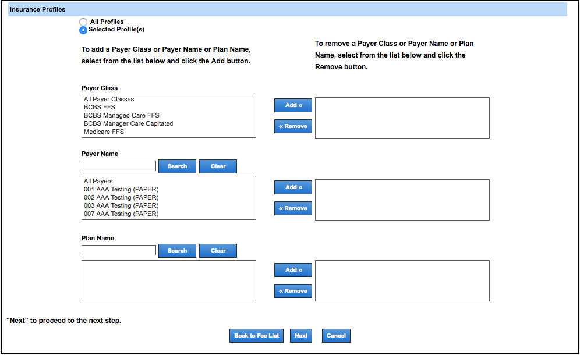580x355 pixels.
Task: Click into the Plan Name search field
Action: (119, 251)
